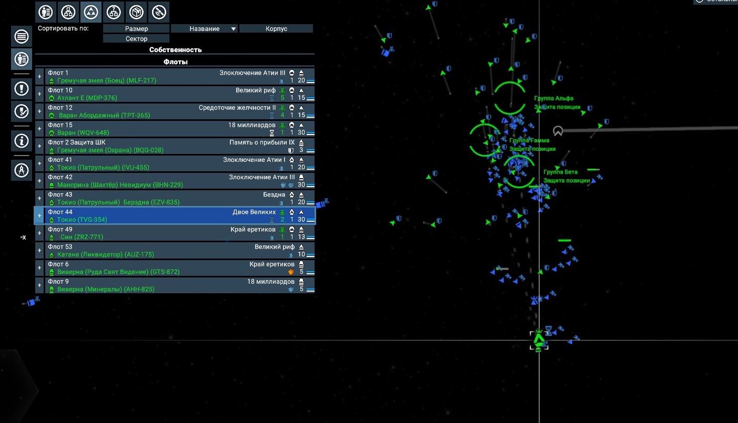Click the Собственность panel title

point(175,49)
